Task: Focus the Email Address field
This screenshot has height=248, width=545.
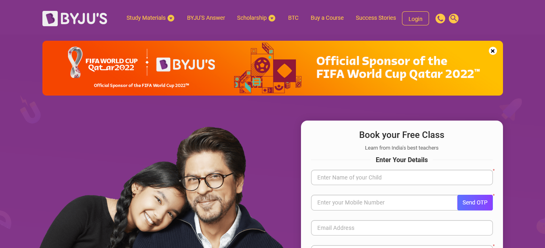Action: [402, 228]
